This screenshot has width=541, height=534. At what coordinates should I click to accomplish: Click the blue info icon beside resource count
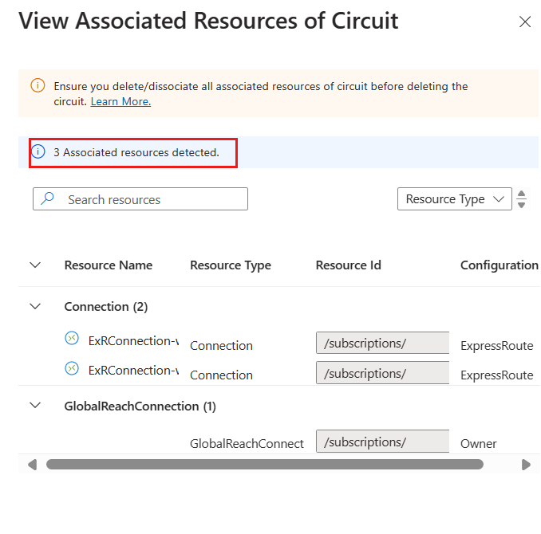(x=38, y=151)
